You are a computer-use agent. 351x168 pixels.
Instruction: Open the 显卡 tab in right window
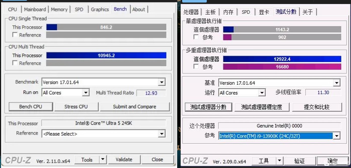264,12
